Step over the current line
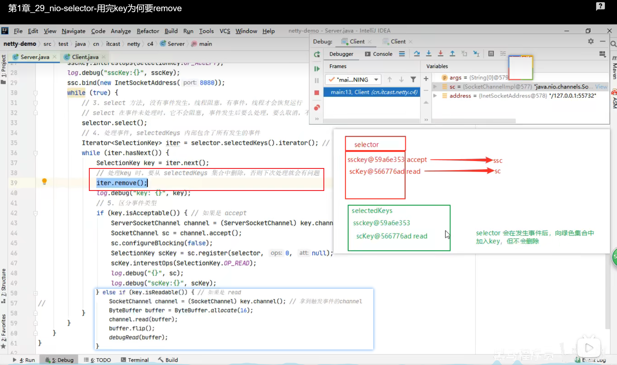 click(417, 54)
